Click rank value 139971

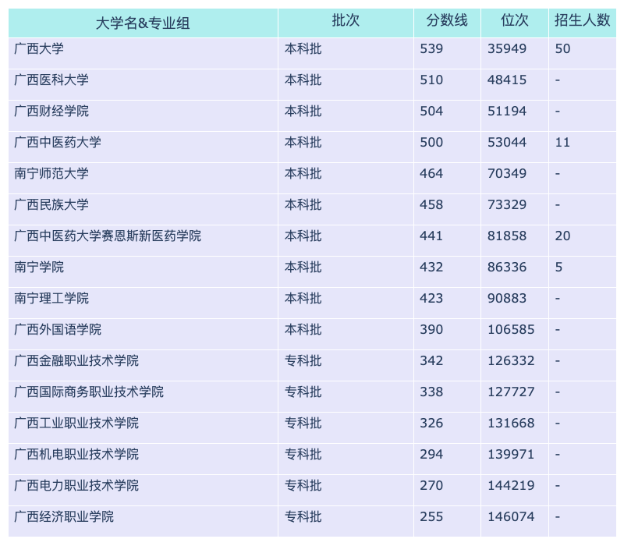511,455
